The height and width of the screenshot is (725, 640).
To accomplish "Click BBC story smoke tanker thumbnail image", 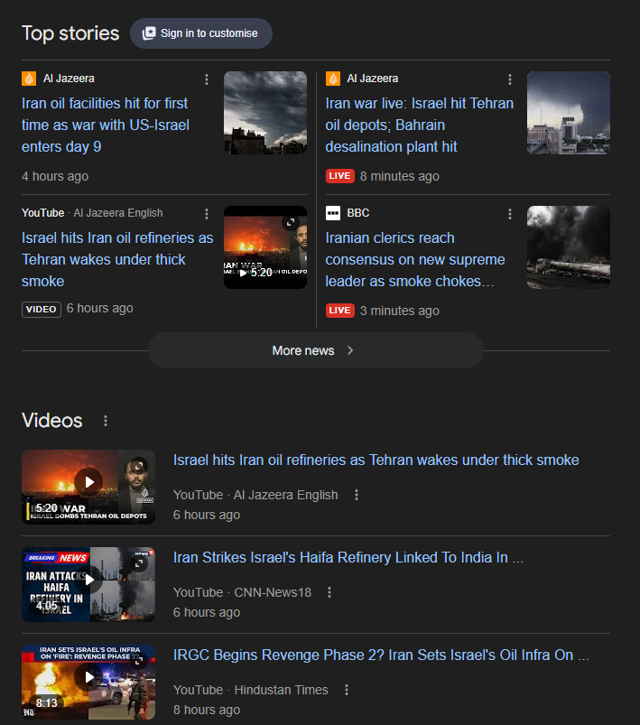I will 568,247.
